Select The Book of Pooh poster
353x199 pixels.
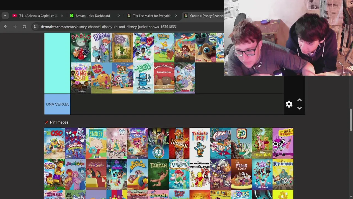point(262,143)
